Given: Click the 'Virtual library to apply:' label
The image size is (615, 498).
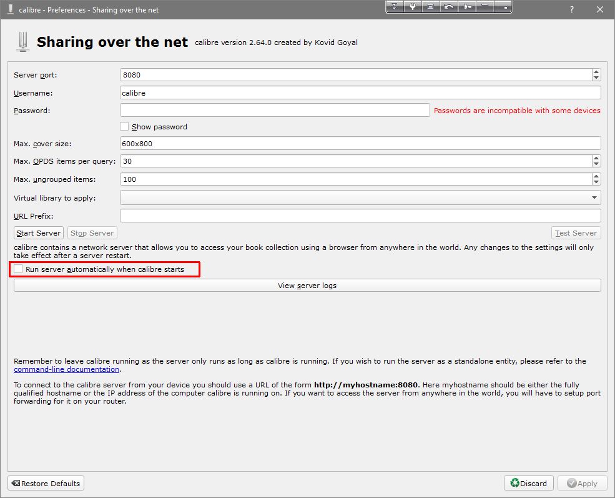Looking at the screenshot, I should [55, 198].
